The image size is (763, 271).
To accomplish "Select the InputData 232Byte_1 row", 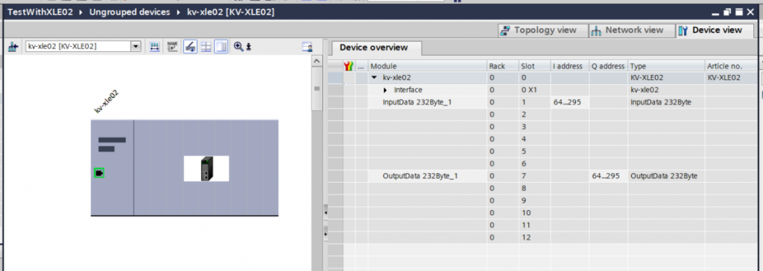I will [x=542, y=102].
